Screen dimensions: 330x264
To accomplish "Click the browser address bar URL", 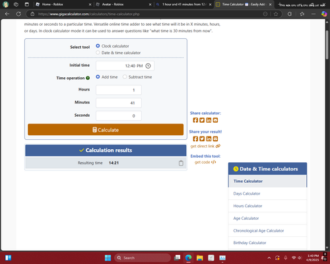I will point(88,14).
